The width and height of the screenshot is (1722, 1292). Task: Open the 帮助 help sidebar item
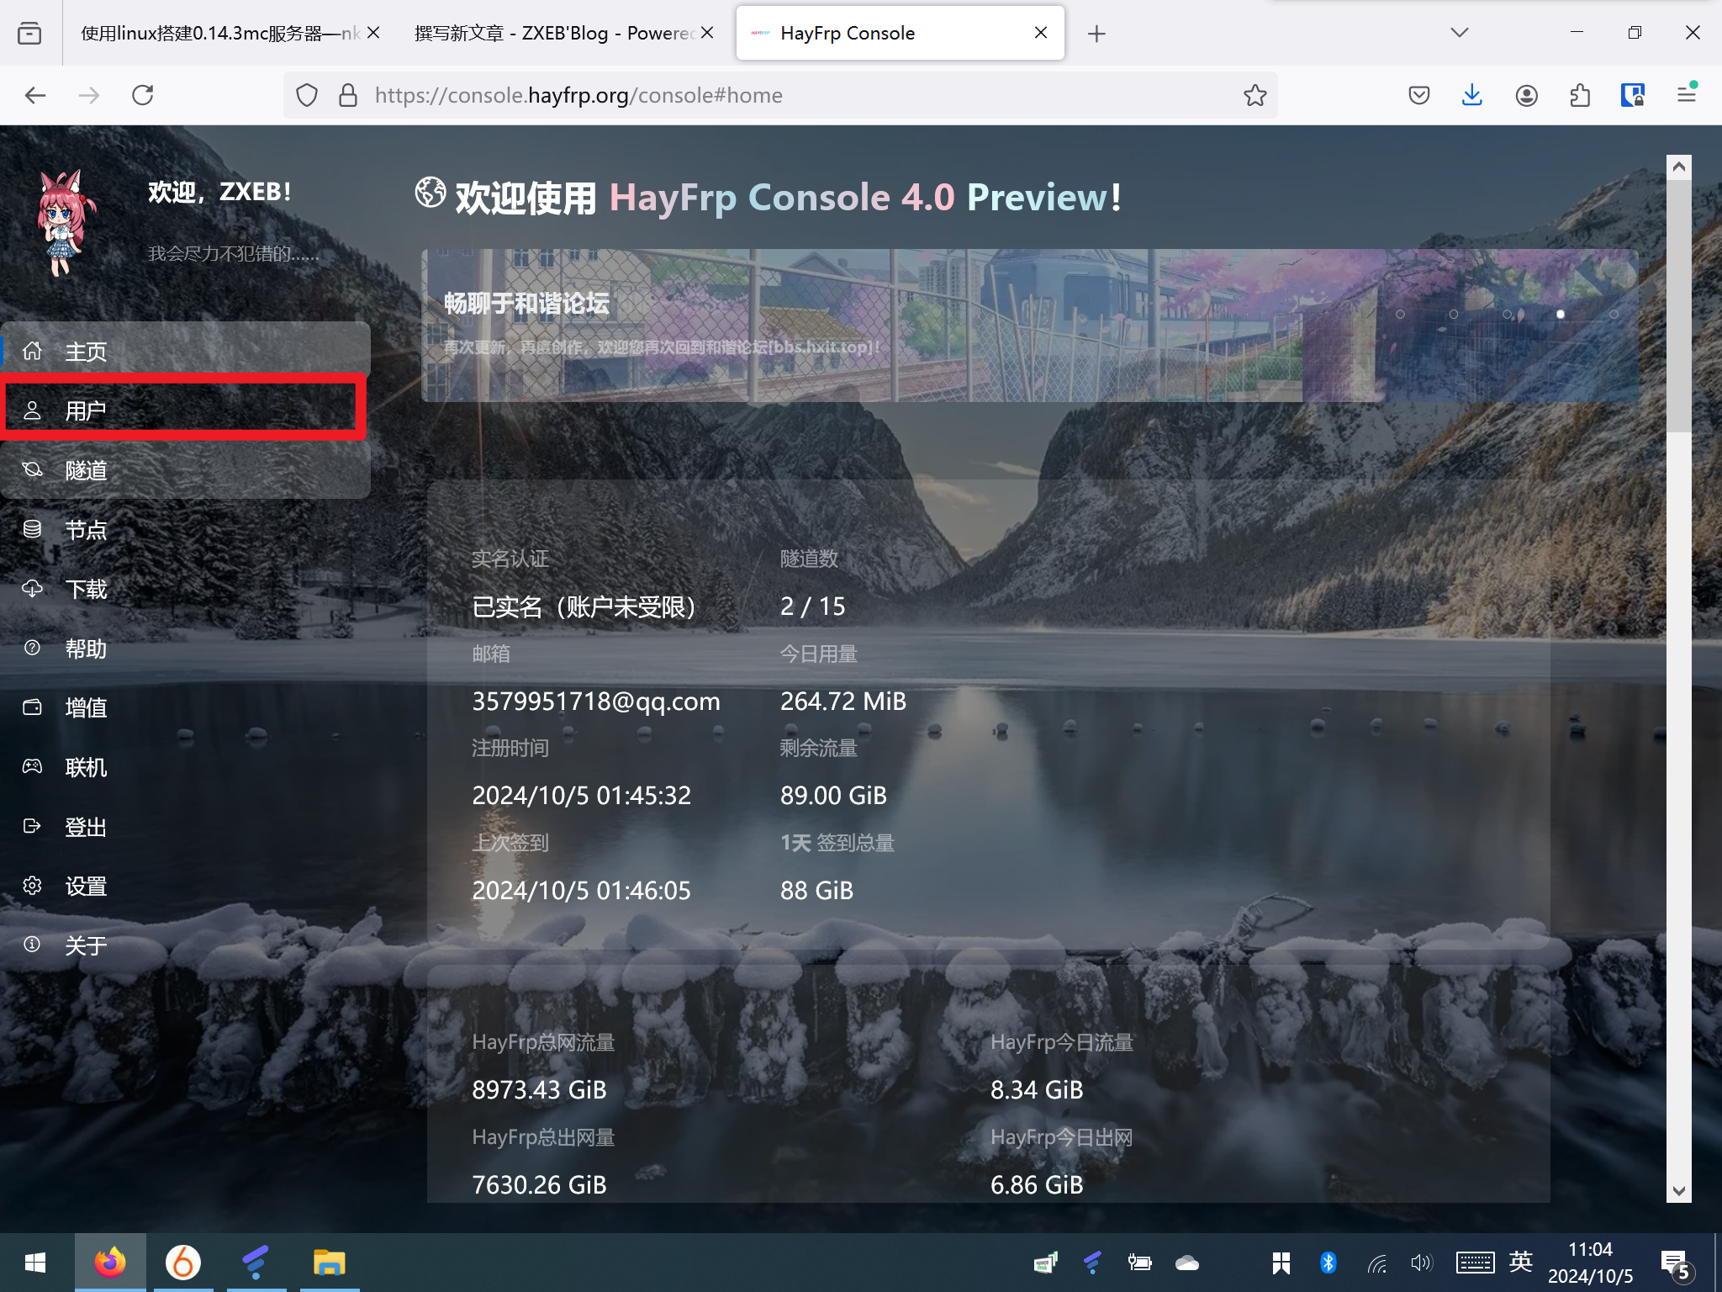point(184,649)
